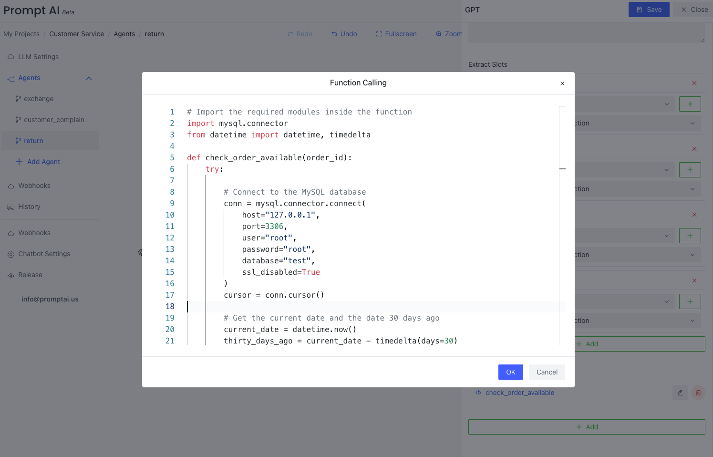Delete the third extract slot with red X
This screenshot has width=713, height=457.
pos(694,215)
